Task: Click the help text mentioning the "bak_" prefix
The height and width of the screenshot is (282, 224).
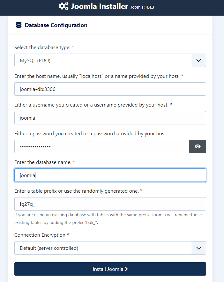Action: (x=108, y=219)
